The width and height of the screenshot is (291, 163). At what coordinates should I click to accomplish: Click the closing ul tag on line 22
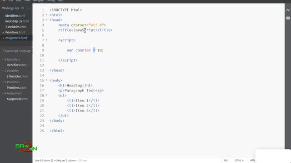click(64, 116)
